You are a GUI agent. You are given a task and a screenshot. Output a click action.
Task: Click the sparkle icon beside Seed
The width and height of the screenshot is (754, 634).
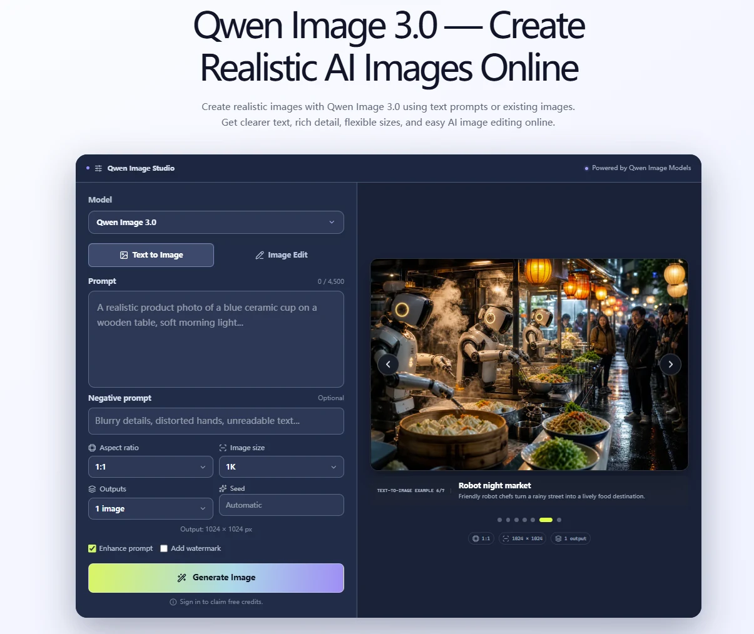pos(223,488)
